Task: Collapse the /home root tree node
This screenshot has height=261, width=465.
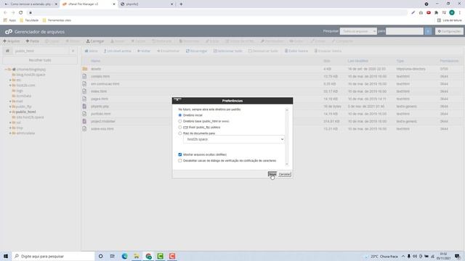Action: 6,70
